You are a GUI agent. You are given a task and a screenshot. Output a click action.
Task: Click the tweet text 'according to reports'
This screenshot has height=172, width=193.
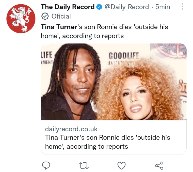93,36
